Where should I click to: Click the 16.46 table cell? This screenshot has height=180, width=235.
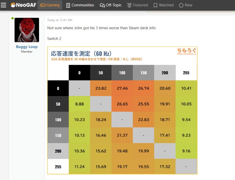point(101,135)
